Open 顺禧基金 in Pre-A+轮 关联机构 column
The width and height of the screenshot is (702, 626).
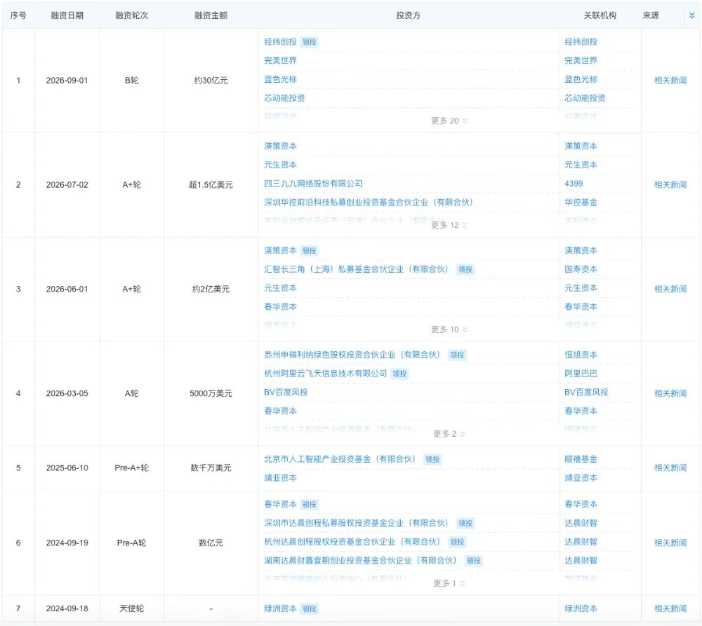pyautogui.click(x=581, y=458)
